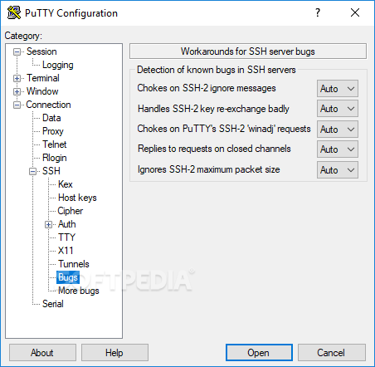Open dropdown for Chokes on PuTTY's winadj requests

[x=338, y=130]
